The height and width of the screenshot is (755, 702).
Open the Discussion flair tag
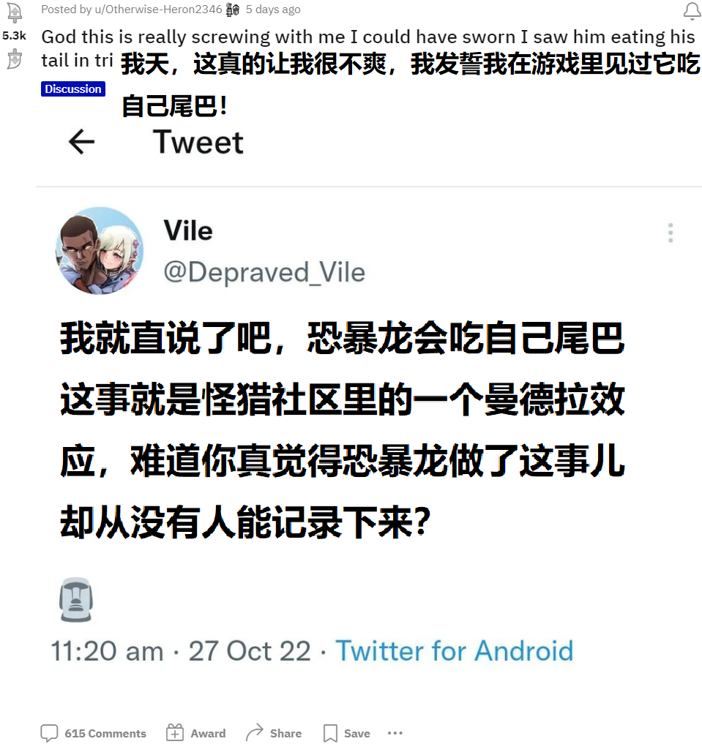click(72, 89)
